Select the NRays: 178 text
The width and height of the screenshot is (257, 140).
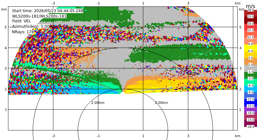23,32
